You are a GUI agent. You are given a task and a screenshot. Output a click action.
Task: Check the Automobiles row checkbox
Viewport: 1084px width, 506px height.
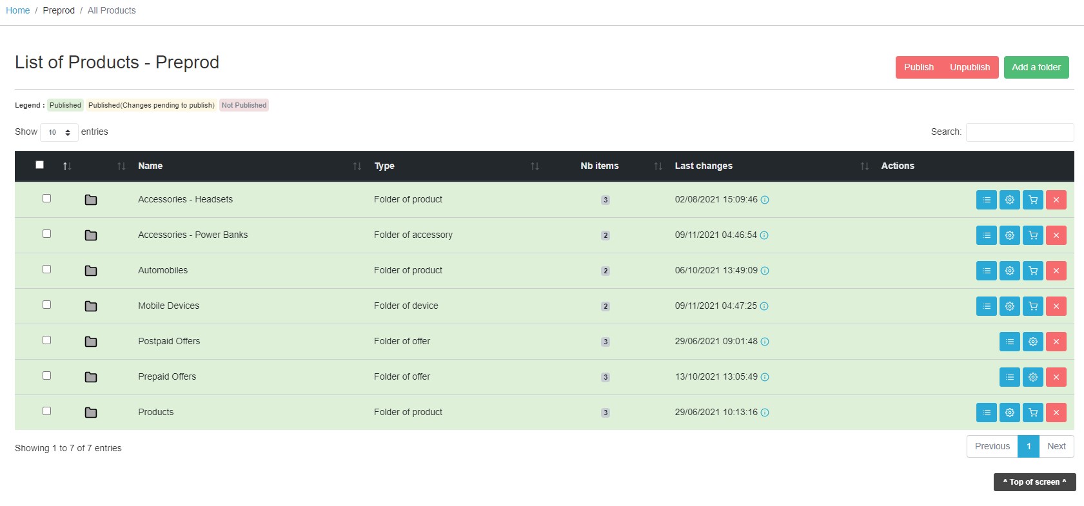[46, 269]
